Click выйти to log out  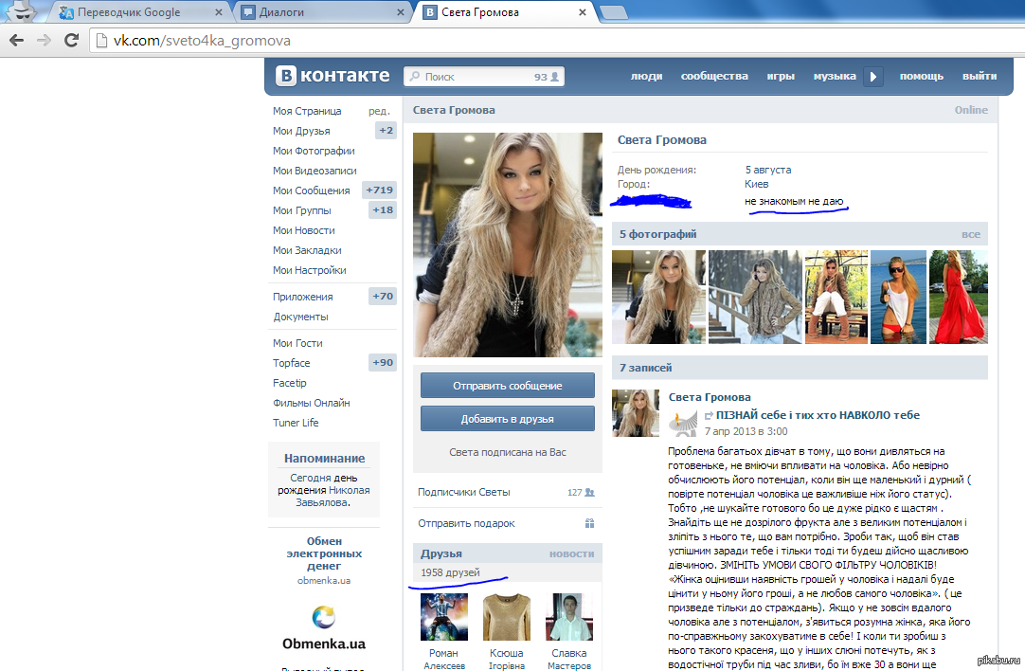tap(980, 77)
